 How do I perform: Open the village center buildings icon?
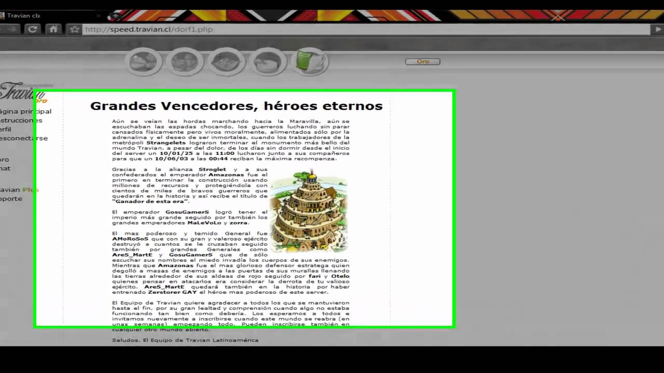[185, 62]
